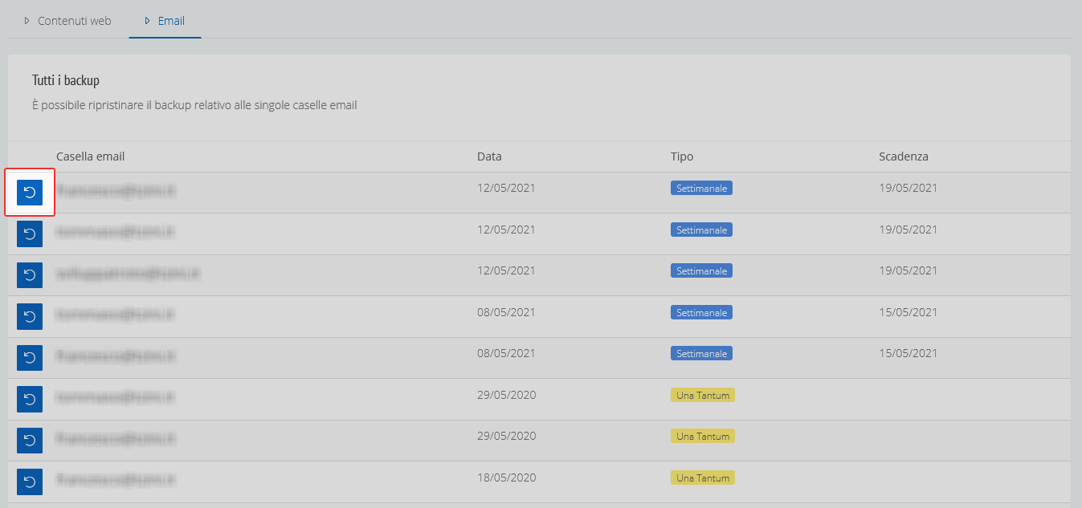Click restore icon of second 08/05/2021 row
This screenshot has height=508, width=1082.
30,357
